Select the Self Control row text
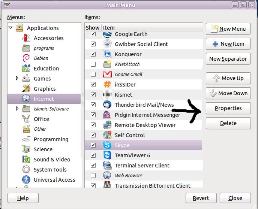258x209 pixels. click(130, 135)
